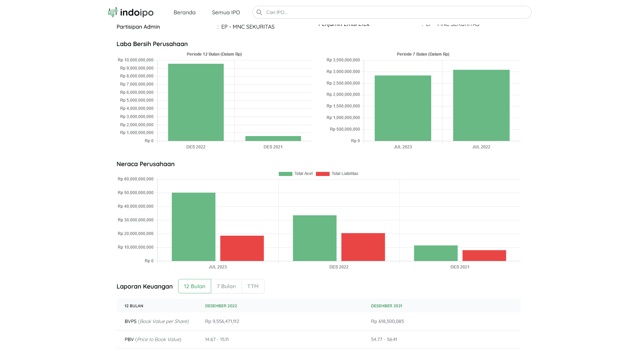Click the BVPS value Rp 618,300,085
Image resolution: width=637 pixels, height=353 pixels.
coord(388,321)
